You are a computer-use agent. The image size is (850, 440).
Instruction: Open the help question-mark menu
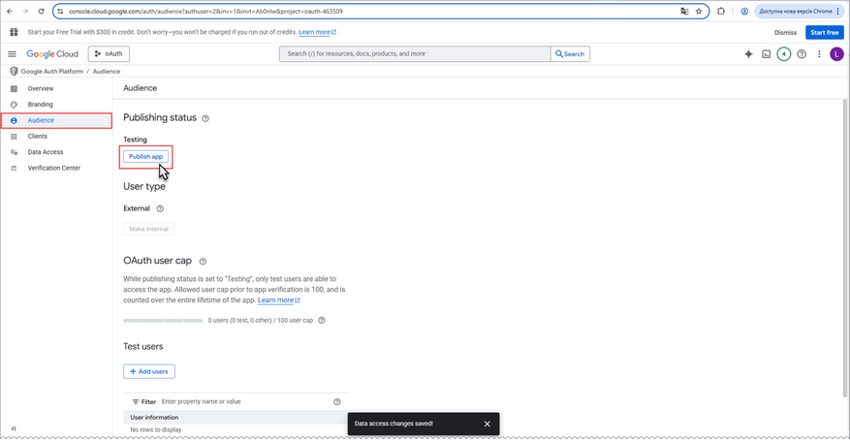pos(802,54)
